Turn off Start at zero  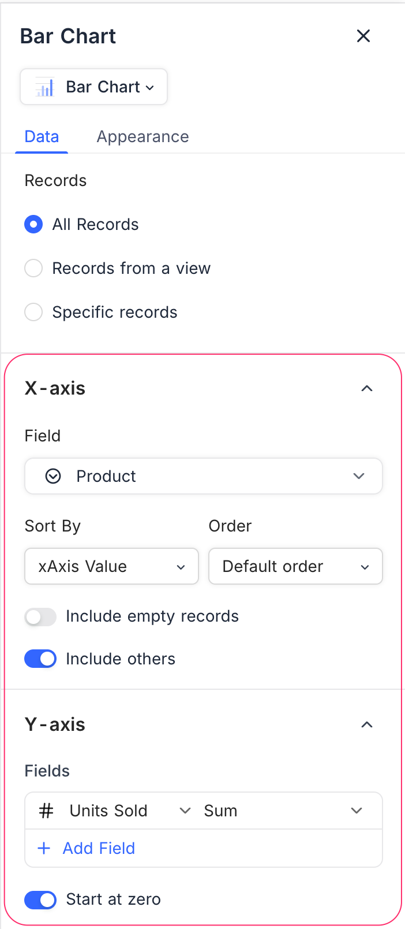40,899
